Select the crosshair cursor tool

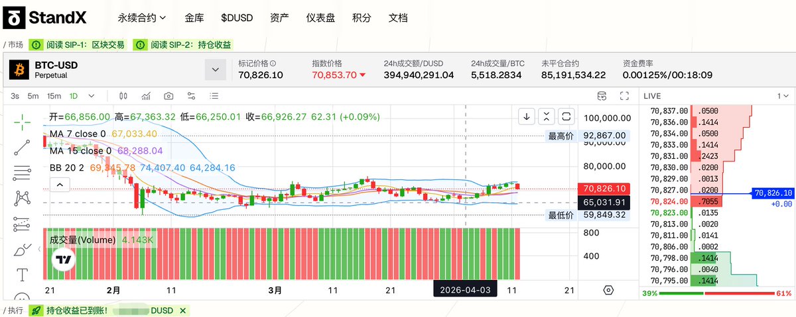[23, 121]
